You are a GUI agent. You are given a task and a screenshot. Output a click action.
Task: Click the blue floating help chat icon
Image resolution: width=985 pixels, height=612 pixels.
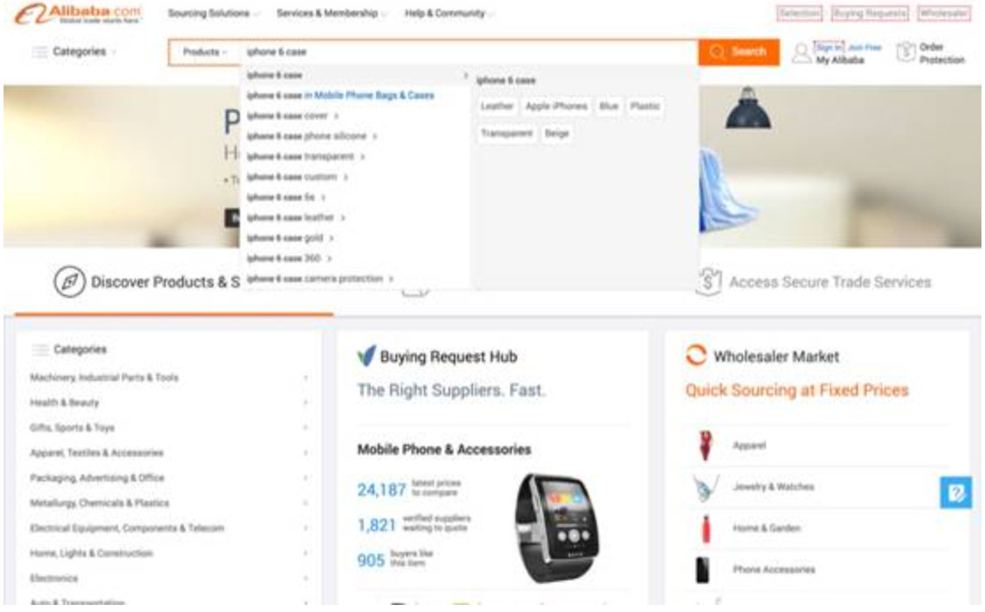point(956,493)
